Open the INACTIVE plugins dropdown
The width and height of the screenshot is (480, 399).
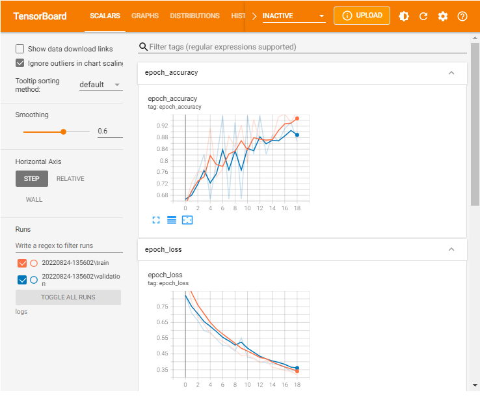coord(294,16)
